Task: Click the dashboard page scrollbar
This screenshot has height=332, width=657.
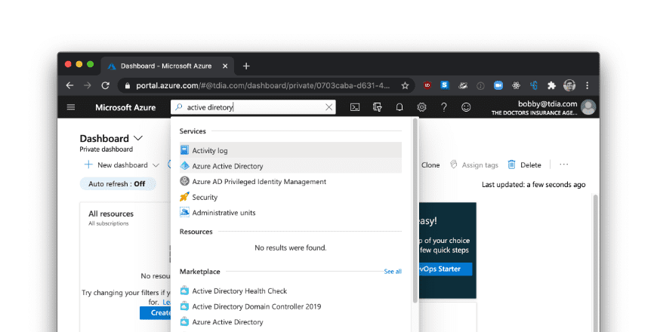Action: point(595,263)
